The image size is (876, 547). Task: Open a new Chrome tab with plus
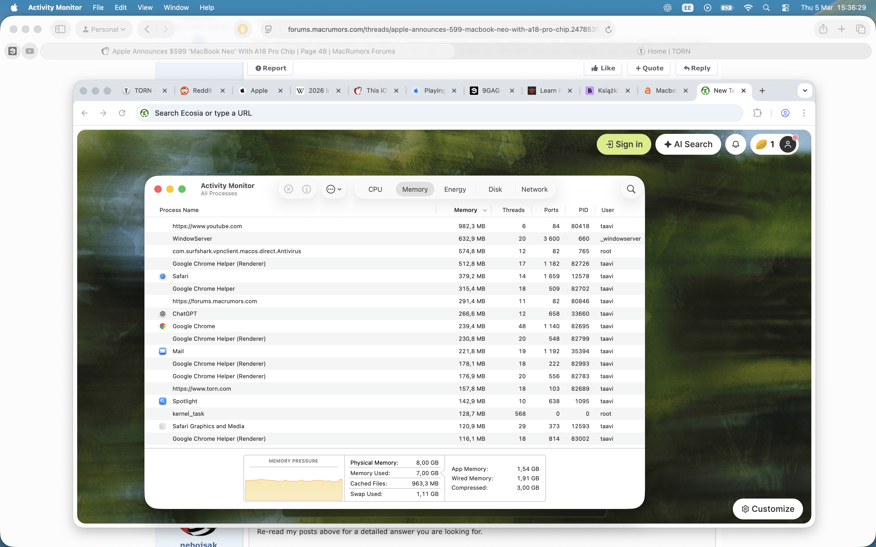tap(762, 91)
